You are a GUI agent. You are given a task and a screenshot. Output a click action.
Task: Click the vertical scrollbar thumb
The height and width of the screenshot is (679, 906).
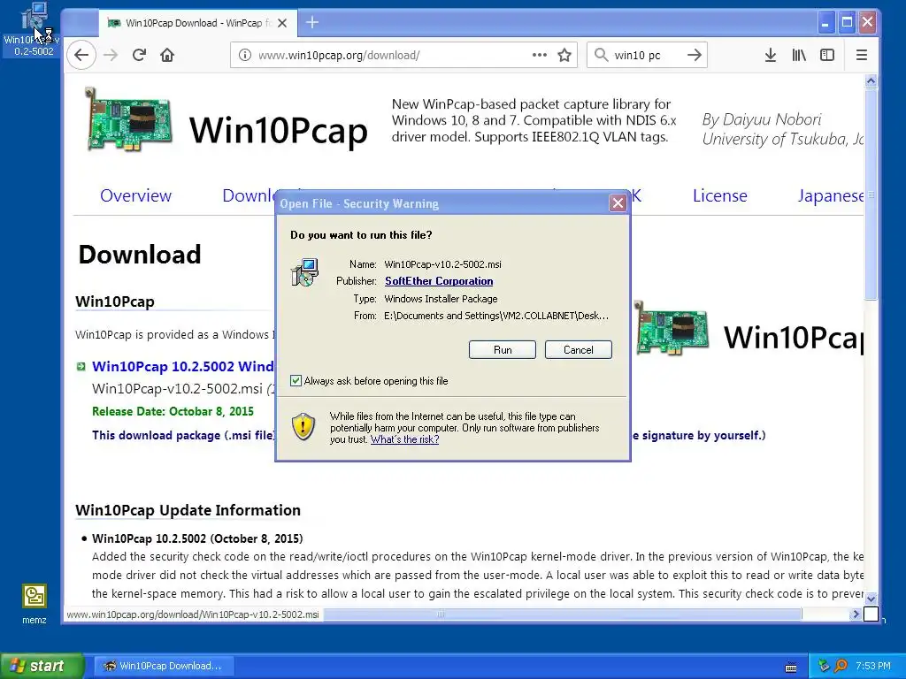click(x=871, y=194)
